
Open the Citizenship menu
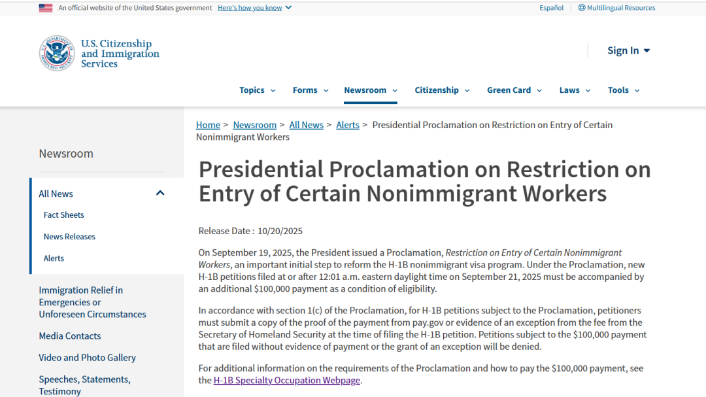[x=442, y=90]
